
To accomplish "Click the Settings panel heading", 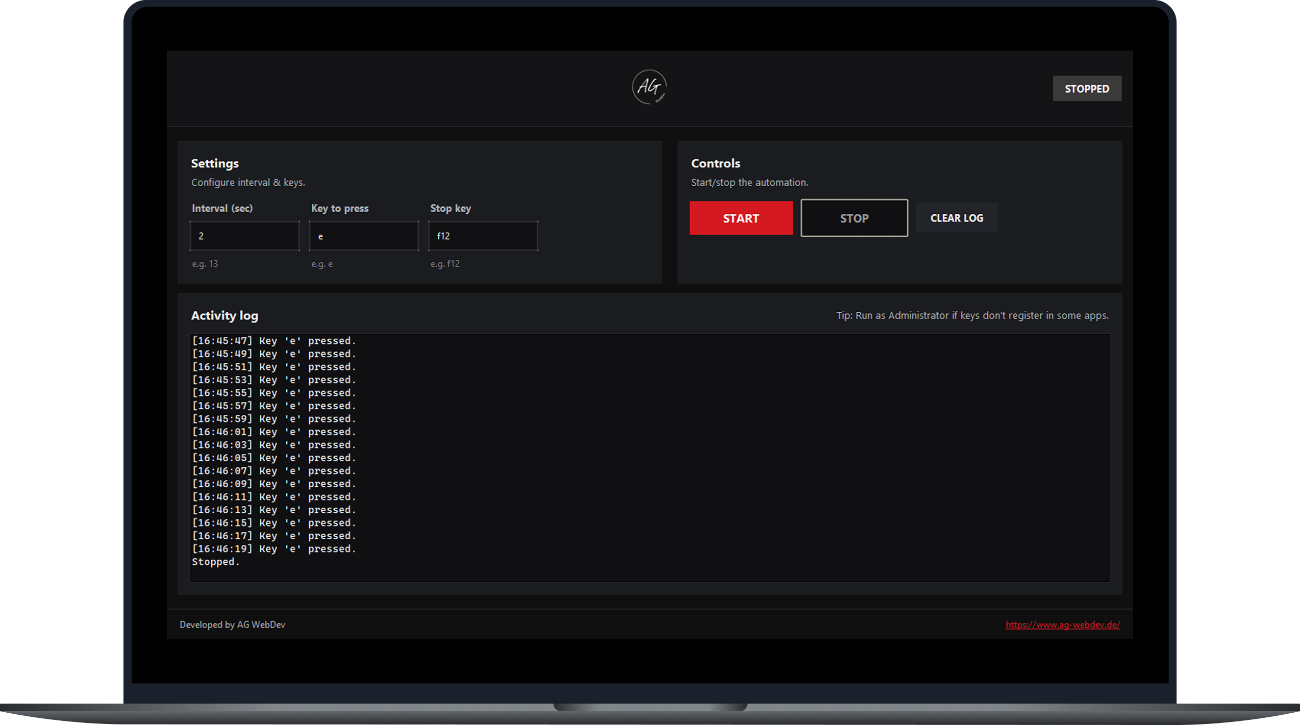I will (215, 163).
